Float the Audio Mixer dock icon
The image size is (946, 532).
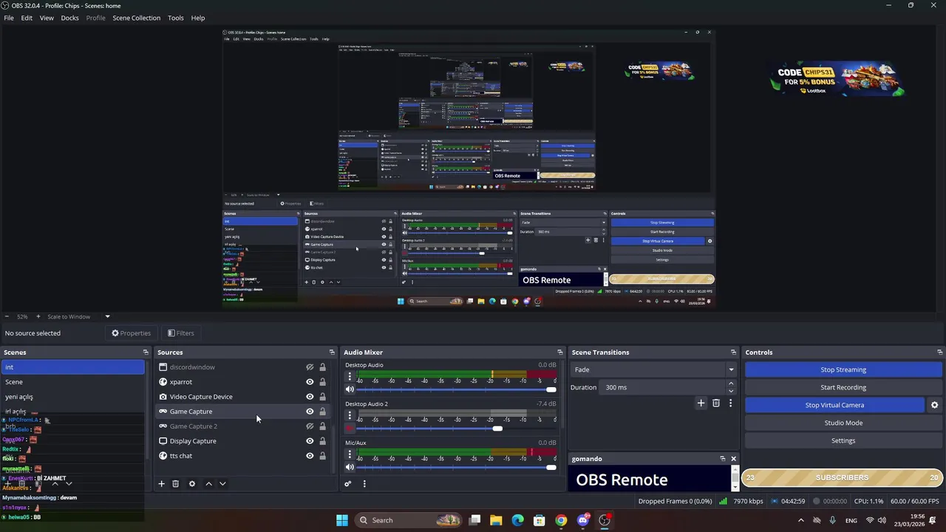[559, 352]
